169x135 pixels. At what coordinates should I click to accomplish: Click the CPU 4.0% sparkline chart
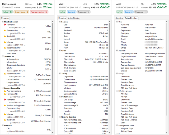(x=162, y=4)
